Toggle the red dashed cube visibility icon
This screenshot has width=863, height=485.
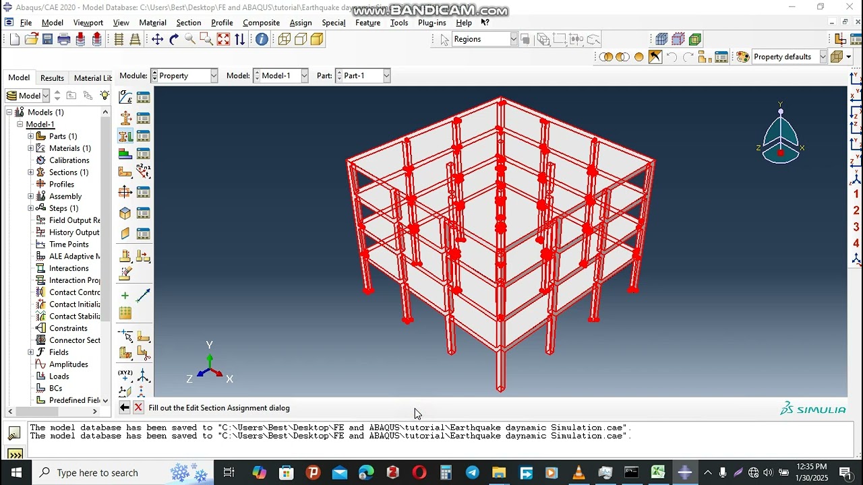678,39
